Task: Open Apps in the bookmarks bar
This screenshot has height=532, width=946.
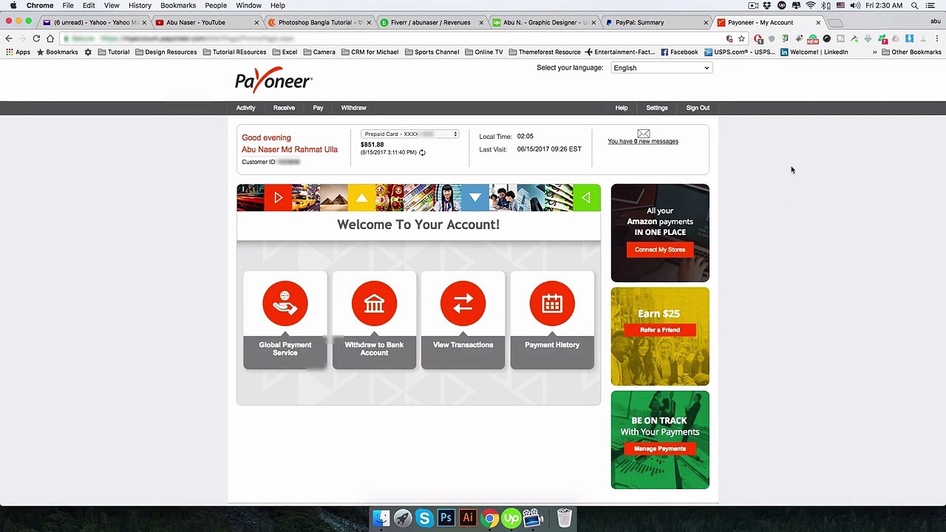Action: (18, 52)
